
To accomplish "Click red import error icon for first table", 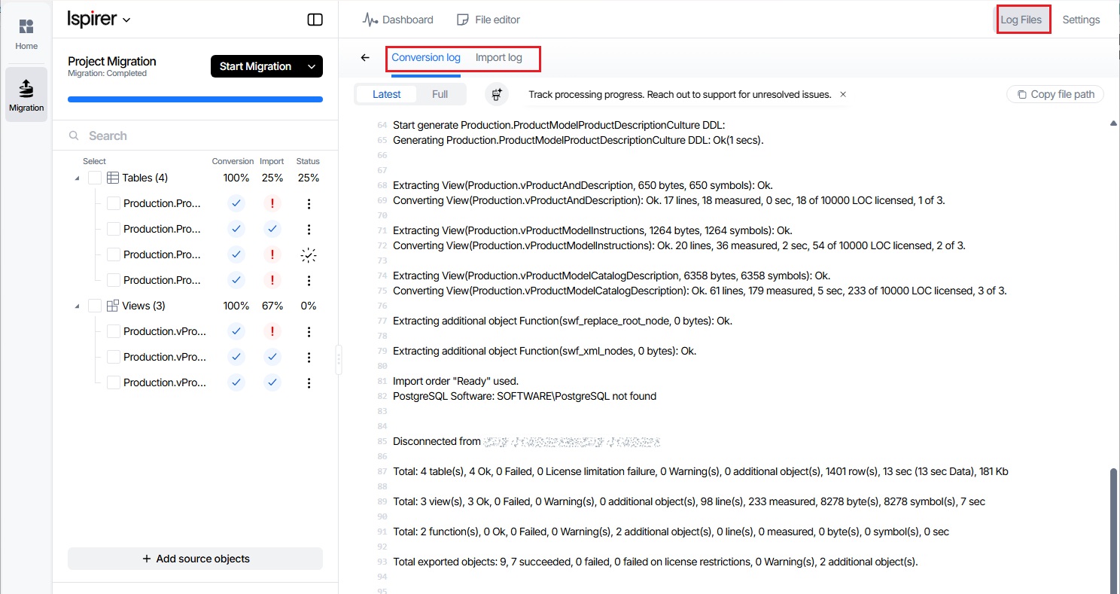I will 272,203.
